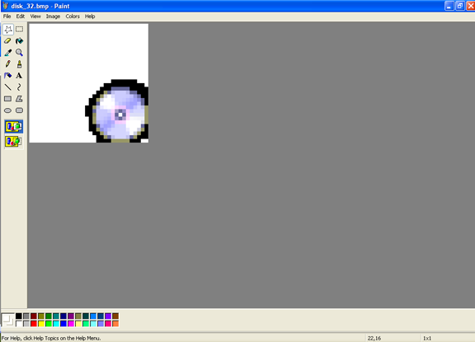
Task: Choose the hot pink swatch
Action: tap(108, 324)
